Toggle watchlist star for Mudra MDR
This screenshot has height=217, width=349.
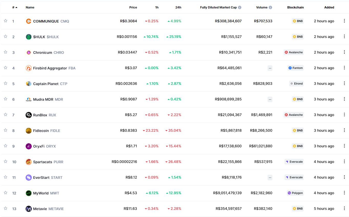pyautogui.click(x=5, y=99)
